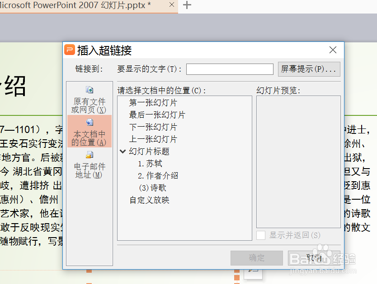This screenshot has width=377, height=284.
Task: Select the 本文档中的位置 sidebar icon
Action: click(x=89, y=122)
